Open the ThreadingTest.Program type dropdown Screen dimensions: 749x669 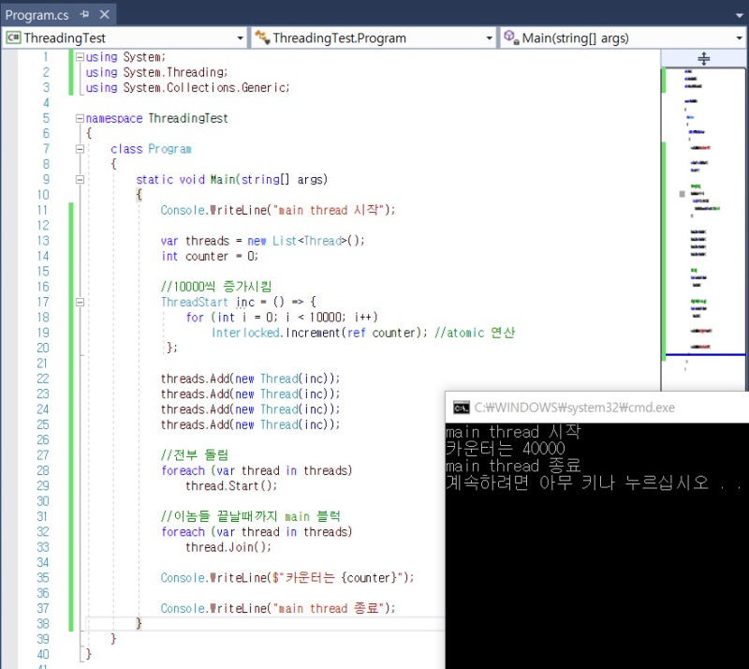[x=489, y=38]
